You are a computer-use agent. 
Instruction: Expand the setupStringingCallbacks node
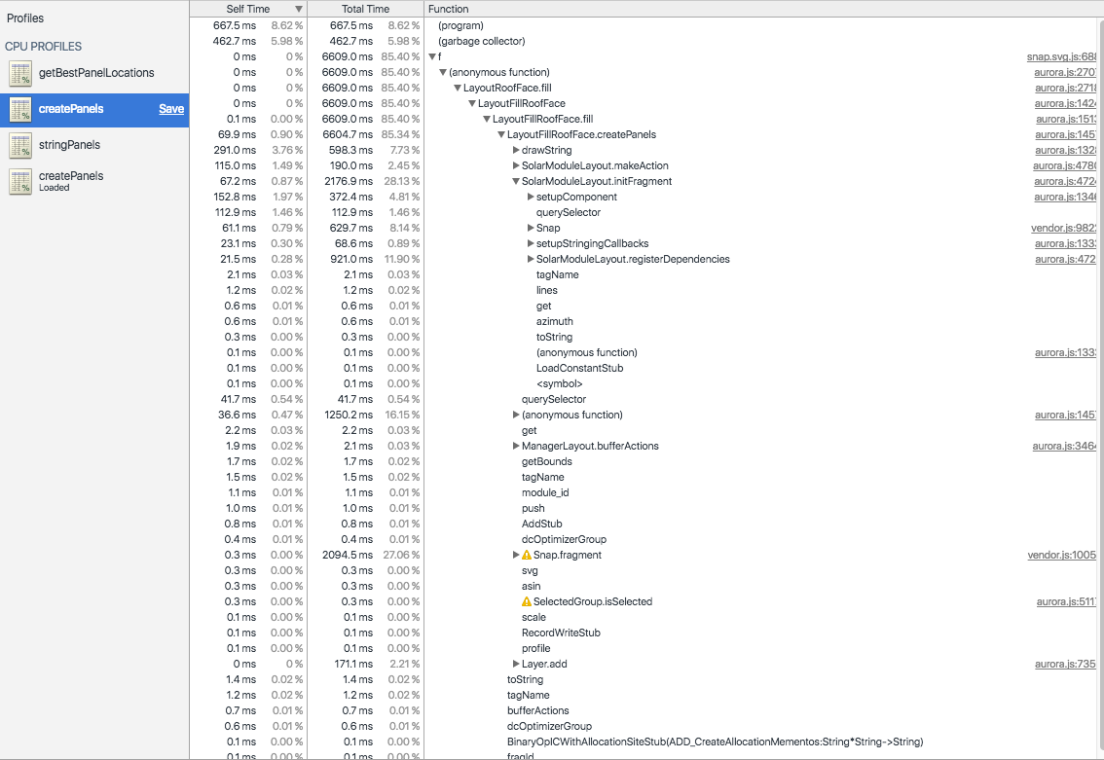531,243
